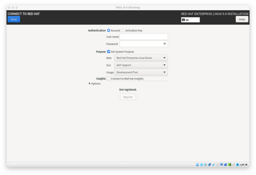Viewport: 256px width, 175px height.
Task: Enable Connect to Red Hat Insights
Action: [108, 79]
